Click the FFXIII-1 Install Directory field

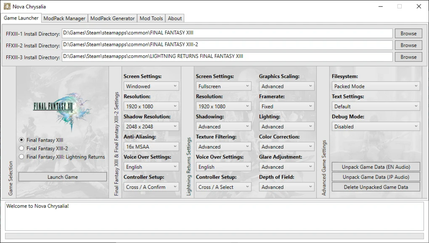227,33
